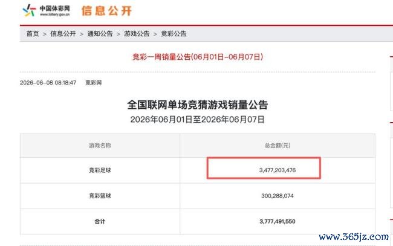Click the date range 2026年06月01日至2026年06月07日
The width and height of the screenshot is (393, 246).
(198, 120)
